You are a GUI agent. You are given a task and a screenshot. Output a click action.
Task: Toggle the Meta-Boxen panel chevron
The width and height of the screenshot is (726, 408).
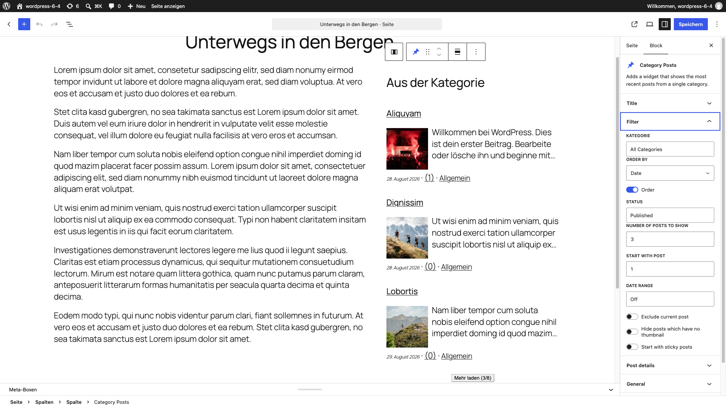611,389
